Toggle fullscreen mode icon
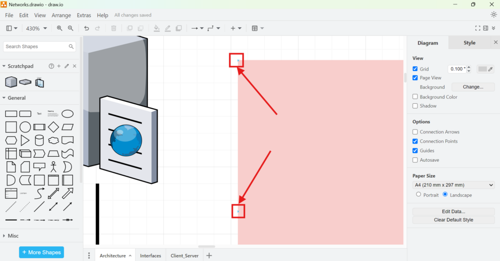 (x=478, y=28)
